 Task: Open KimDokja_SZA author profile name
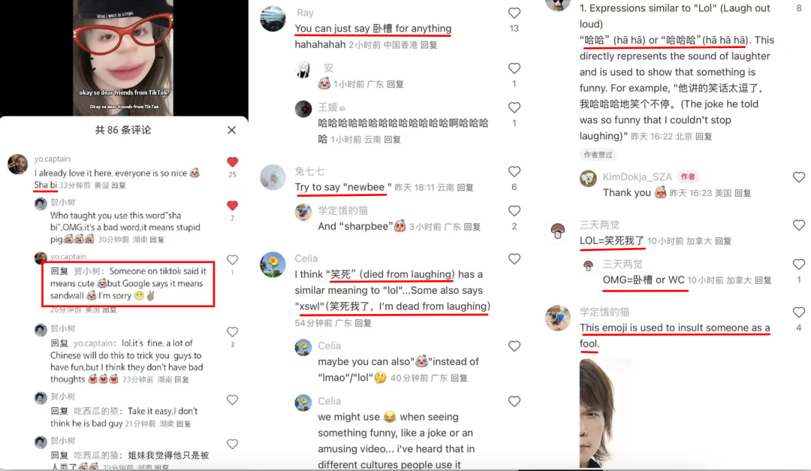coord(637,177)
